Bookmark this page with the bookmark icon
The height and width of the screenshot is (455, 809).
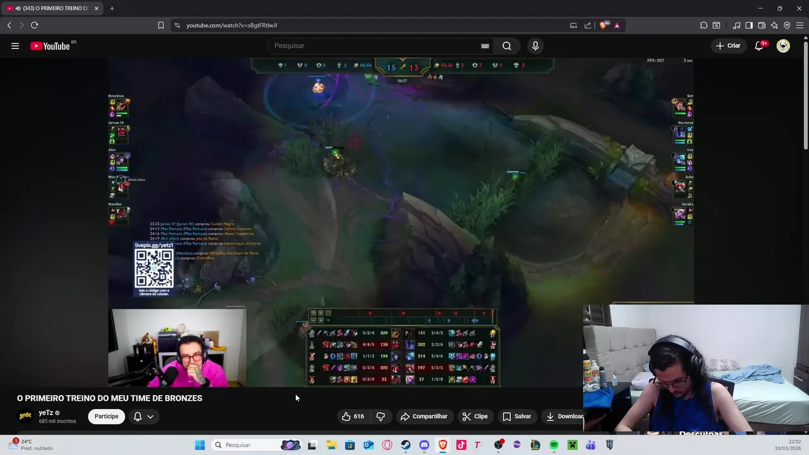(161, 25)
